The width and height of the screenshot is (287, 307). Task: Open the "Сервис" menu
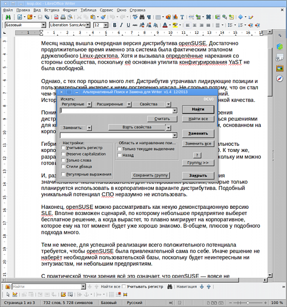tap(107, 10)
